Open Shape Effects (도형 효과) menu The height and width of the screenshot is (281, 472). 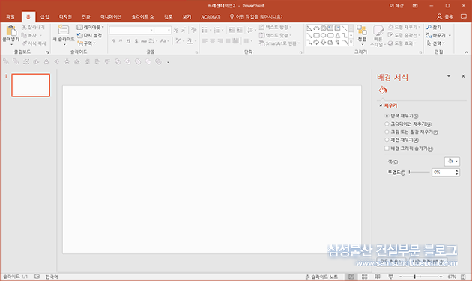tap(402, 43)
